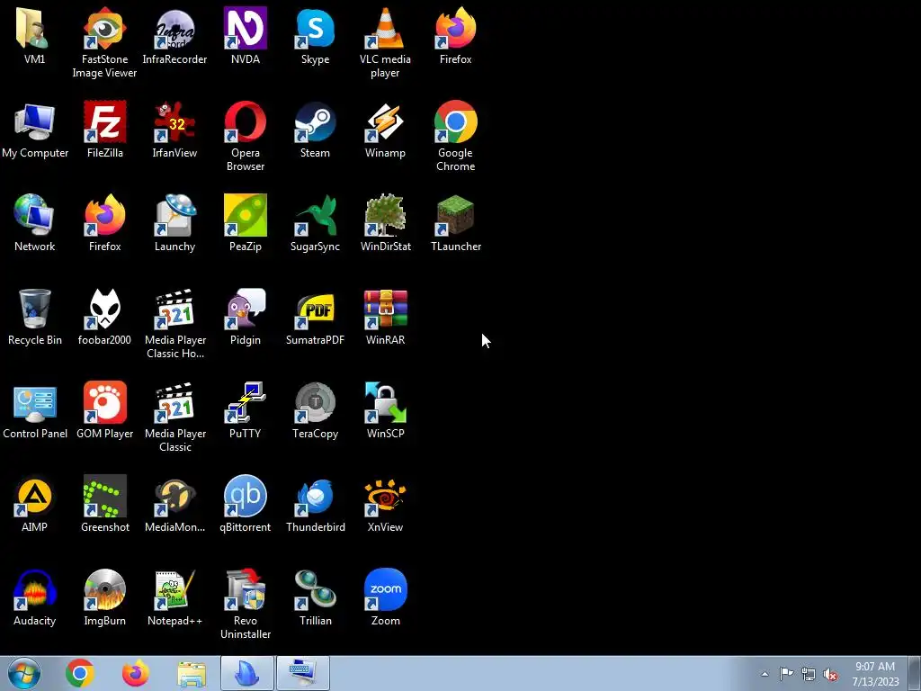Click the TLauncher grass block icon

[456, 215]
